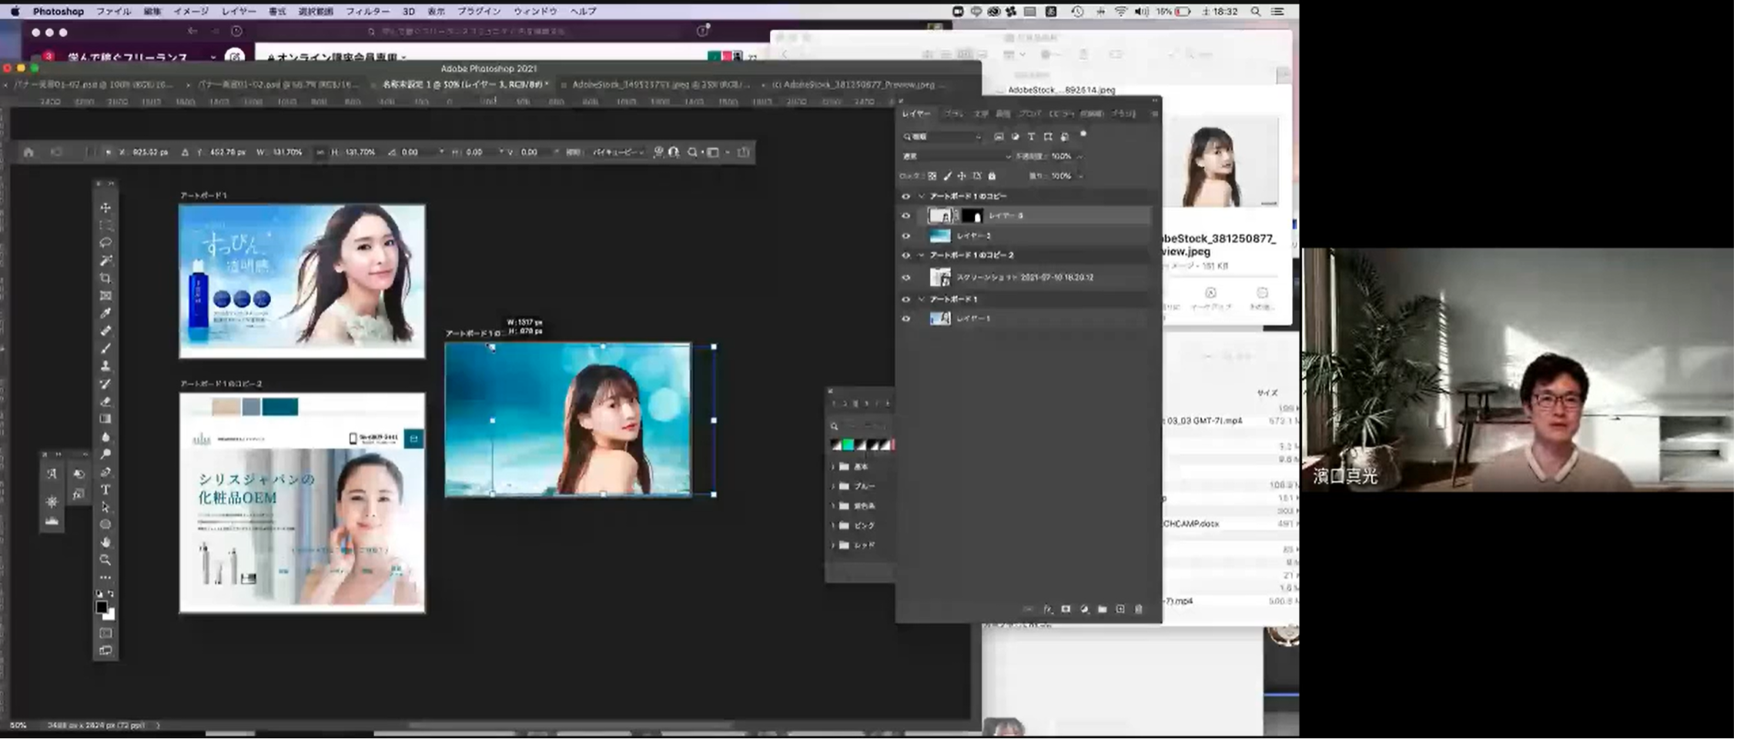The width and height of the screenshot is (1737, 756).
Task: Select the Lasso tool
Action: click(x=105, y=243)
